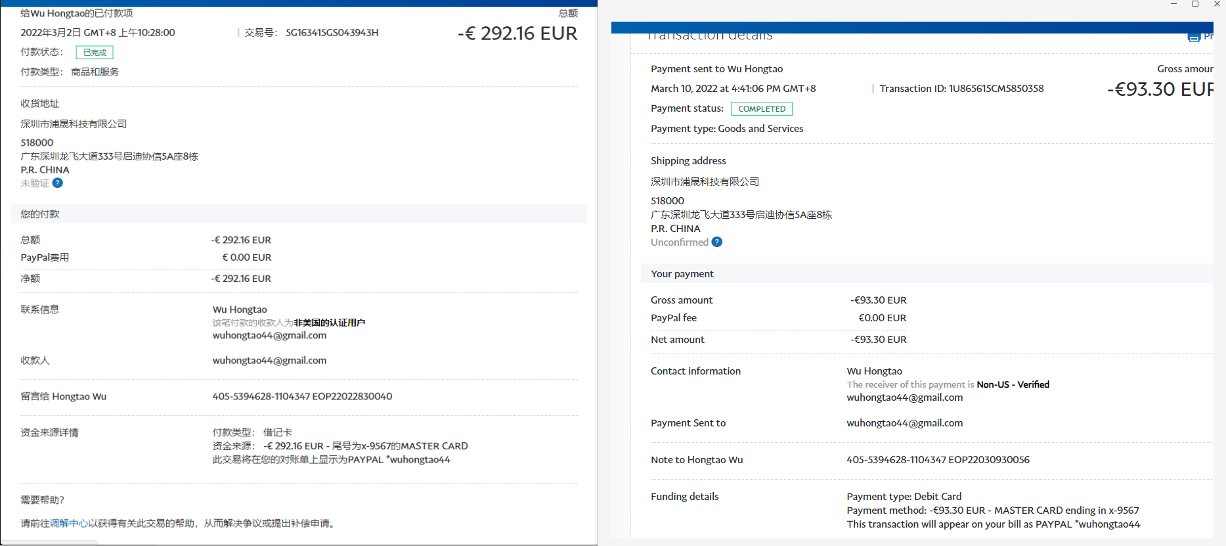The image size is (1226, 546).
Task: Click the green 已完成 status badge
Action: click(x=95, y=53)
